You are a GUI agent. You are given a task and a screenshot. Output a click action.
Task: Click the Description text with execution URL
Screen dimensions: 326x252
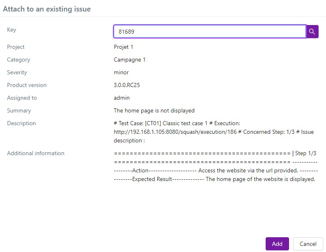coord(214,132)
